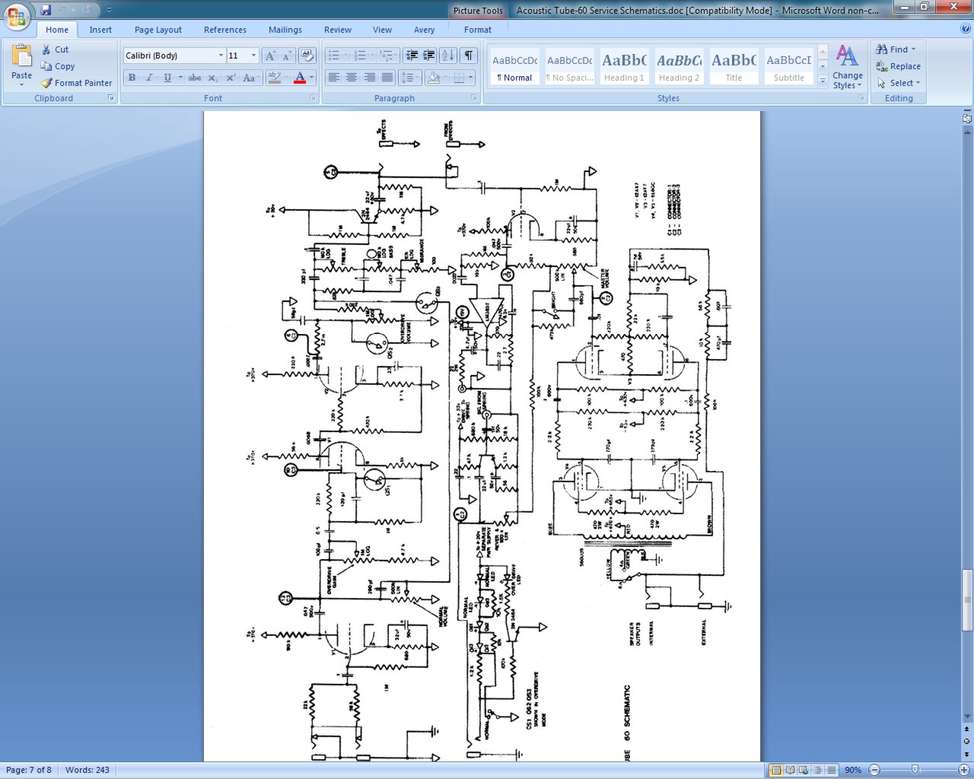Viewport: 974px width, 779px height.
Task: Click Replace in Editing group
Action: coord(898,66)
